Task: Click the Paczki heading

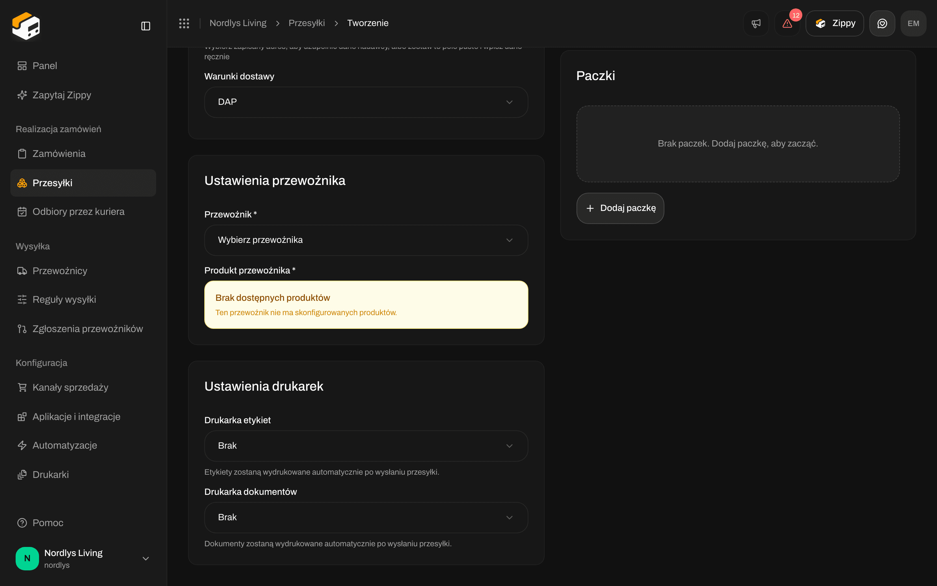Action: coord(595,76)
